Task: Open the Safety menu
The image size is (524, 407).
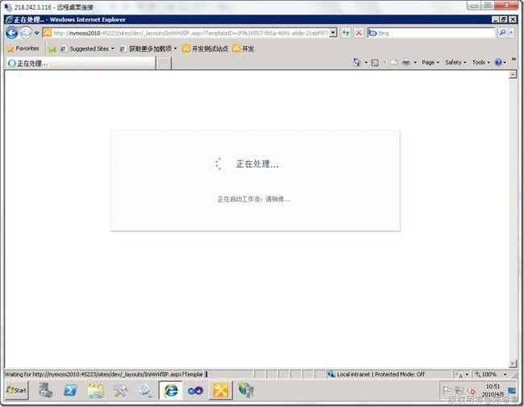Action: tap(455, 63)
